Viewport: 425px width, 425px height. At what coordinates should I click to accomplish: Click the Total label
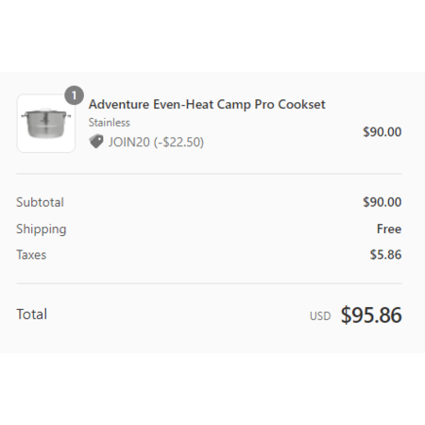pos(32,314)
